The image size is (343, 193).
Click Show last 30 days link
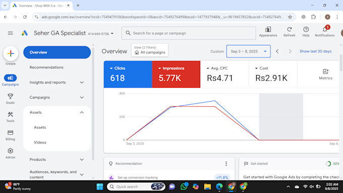point(315,51)
